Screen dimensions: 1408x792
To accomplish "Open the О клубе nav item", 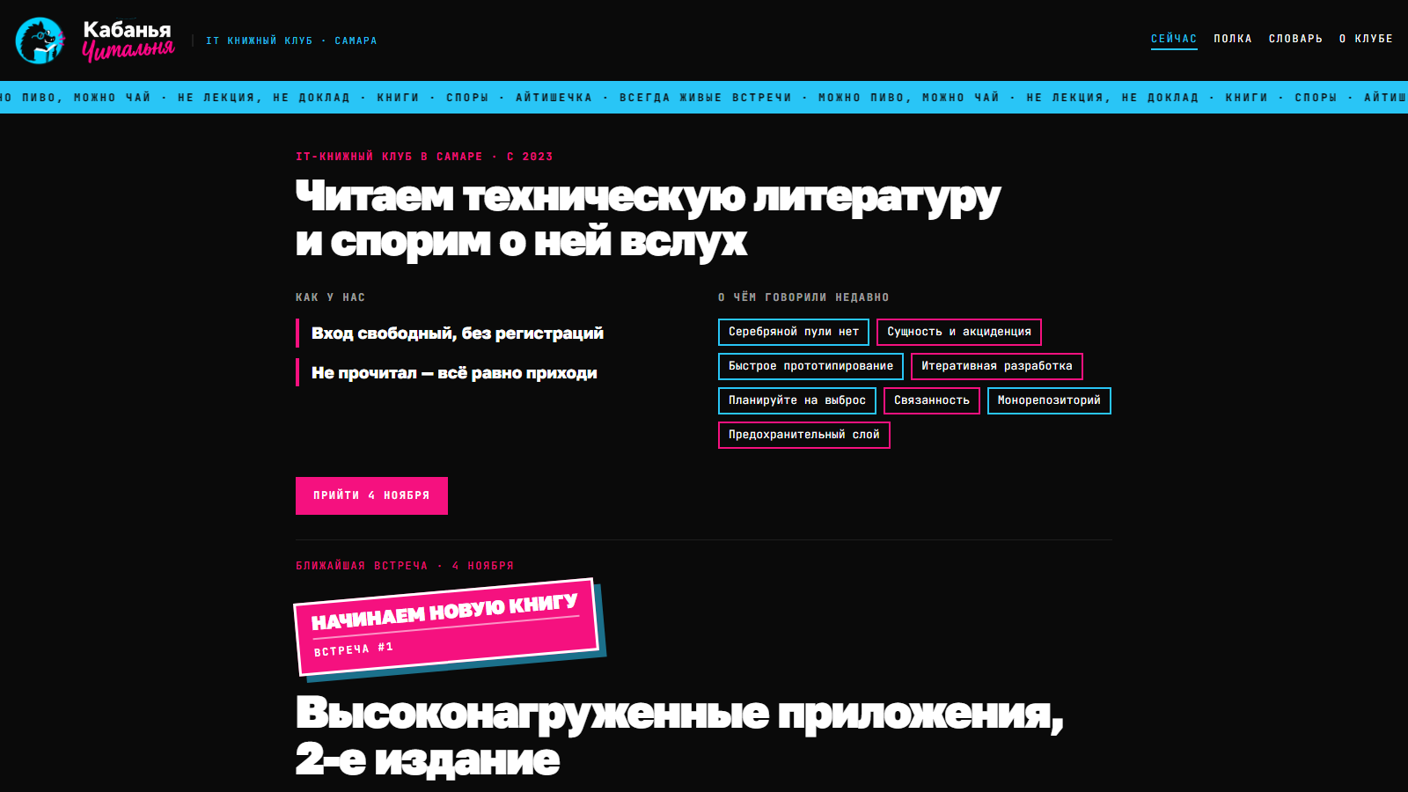I will [x=1366, y=39].
